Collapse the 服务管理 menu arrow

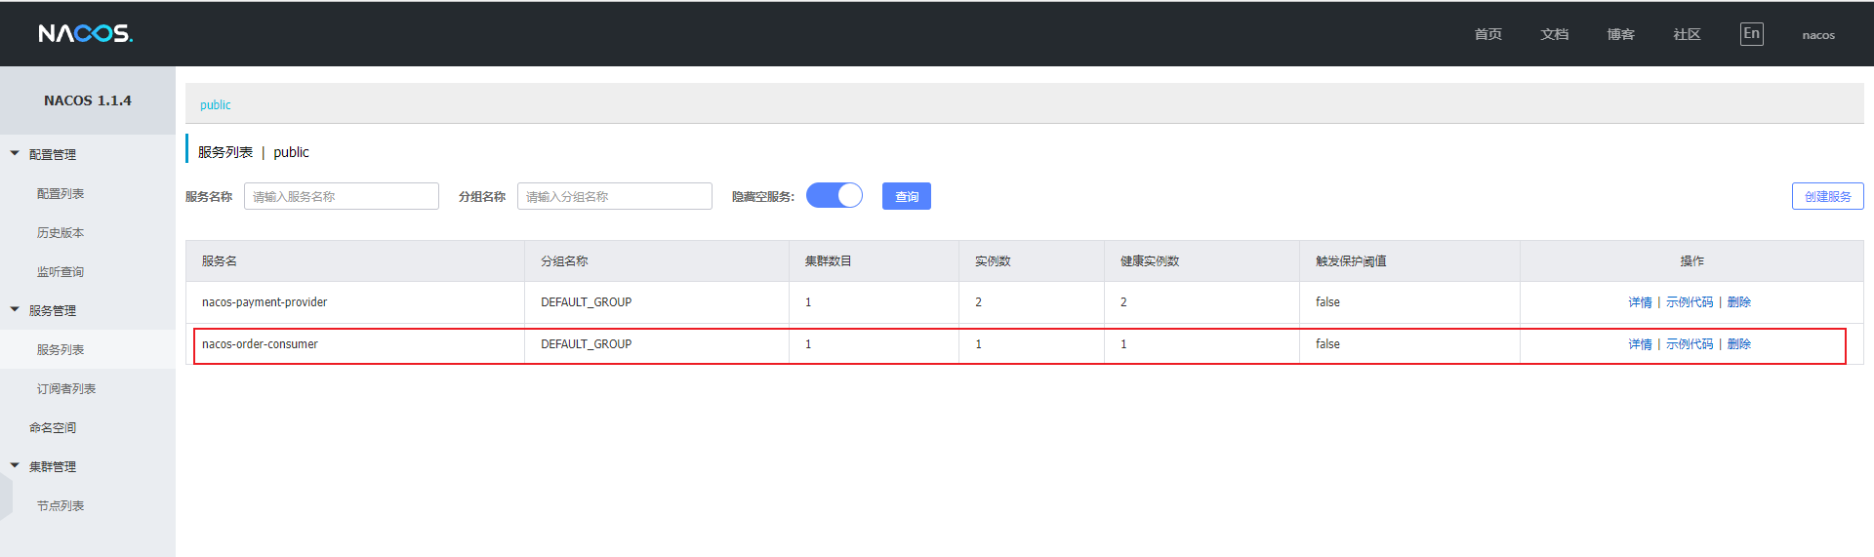click(x=15, y=310)
